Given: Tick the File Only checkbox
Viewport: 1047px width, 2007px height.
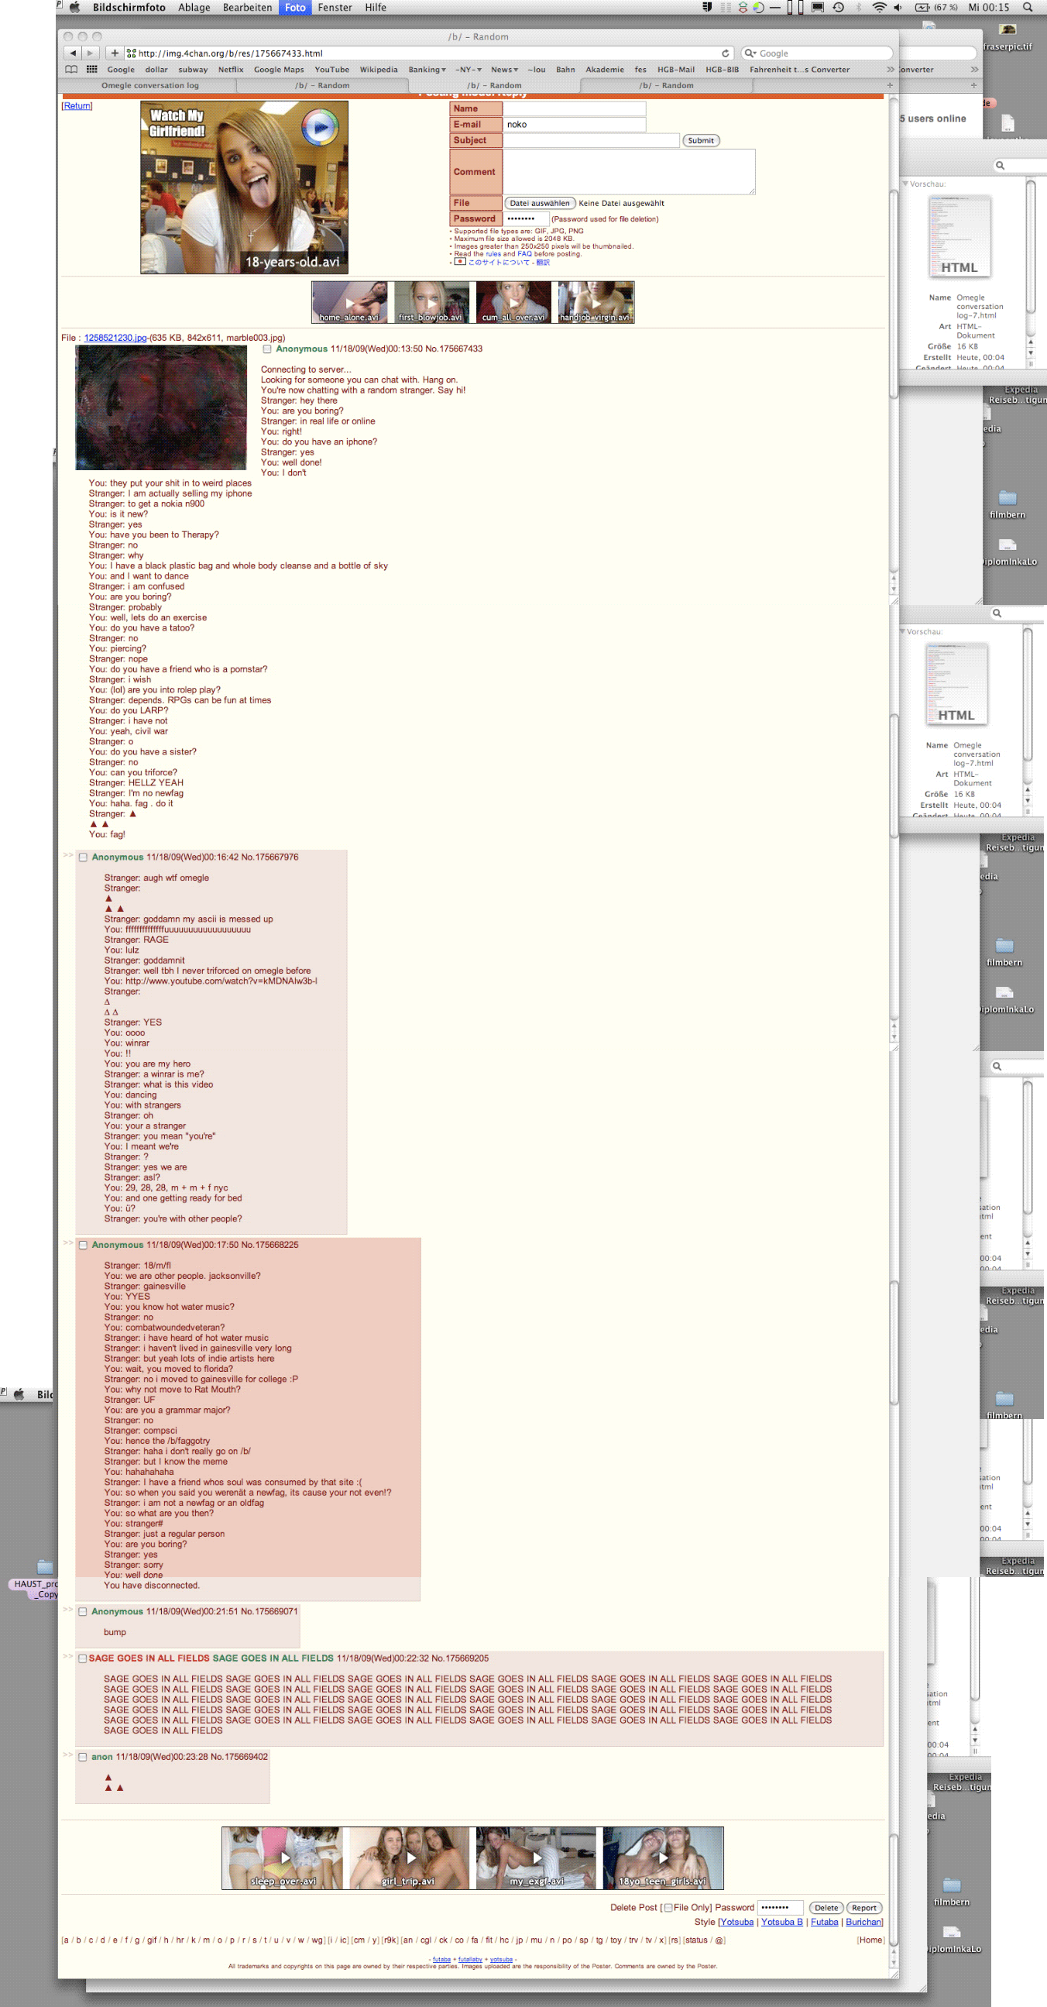Looking at the screenshot, I should tap(668, 1907).
